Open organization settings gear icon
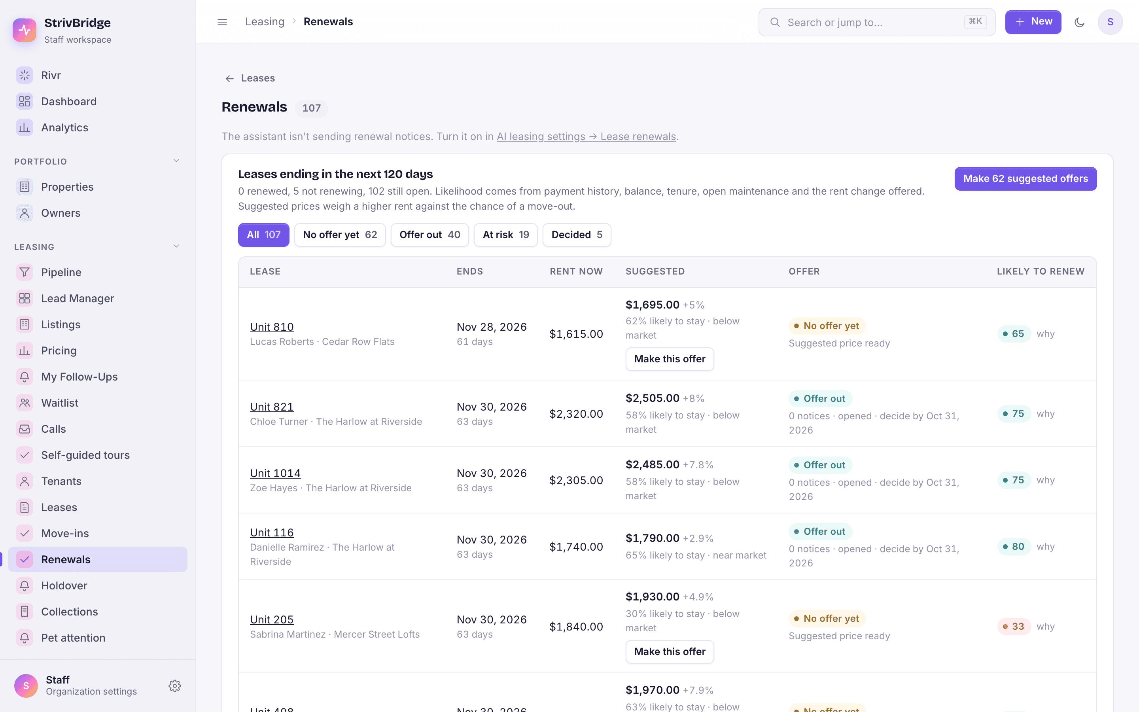This screenshot has height=712, width=1139. (x=175, y=685)
